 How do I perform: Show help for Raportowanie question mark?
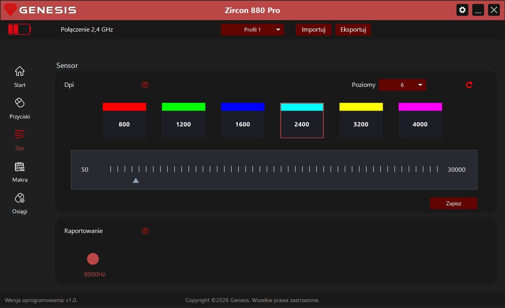click(145, 231)
